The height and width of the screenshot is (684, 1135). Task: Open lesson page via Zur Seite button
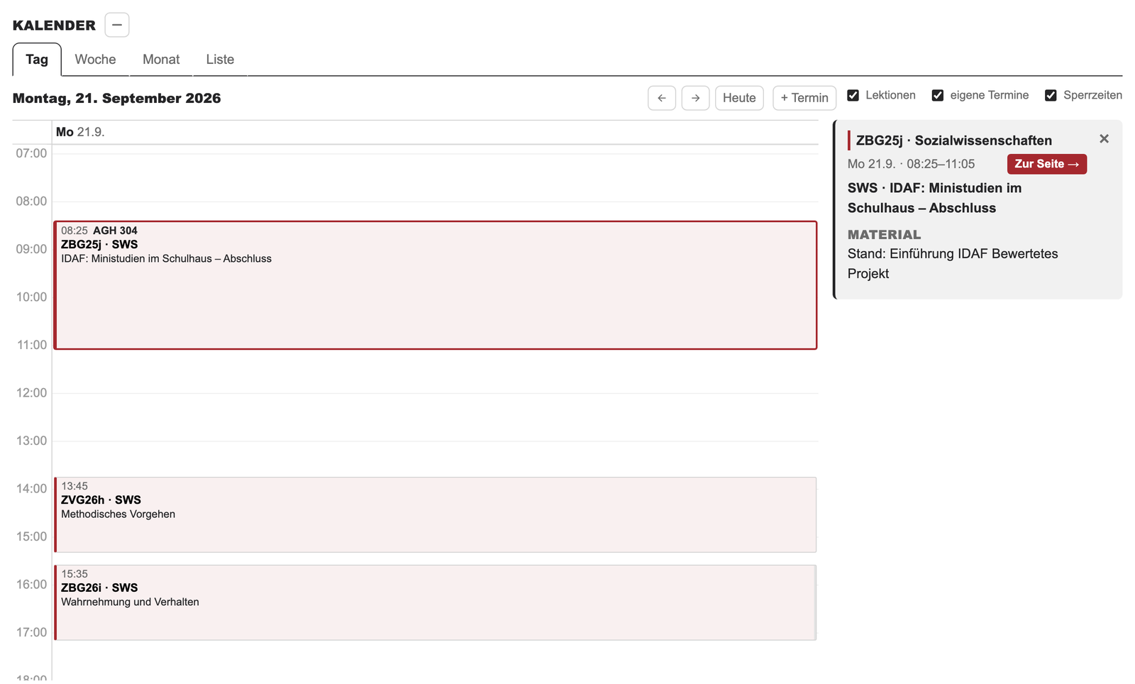click(x=1047, y=164)
